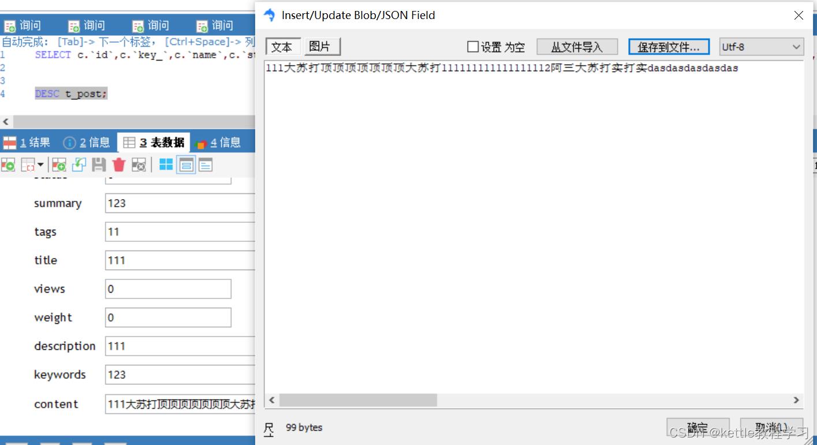Switch to the 文本 tab in the Blob dialog
This screenshot has width=817, height=445.
click(x=282, y=47)
